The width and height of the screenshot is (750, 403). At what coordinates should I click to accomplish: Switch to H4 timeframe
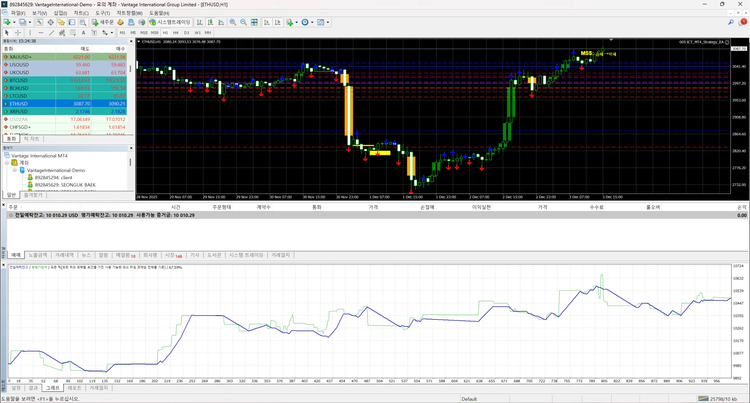click(176, 33)
